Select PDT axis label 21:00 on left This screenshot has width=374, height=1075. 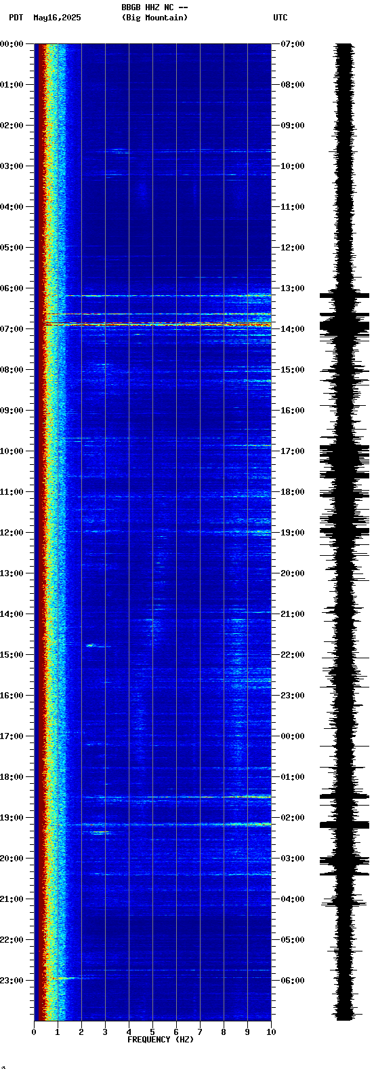coord(12,899)
